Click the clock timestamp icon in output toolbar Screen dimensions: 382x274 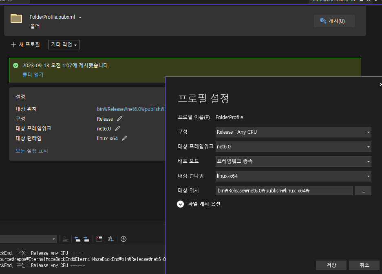coord(124,239)
